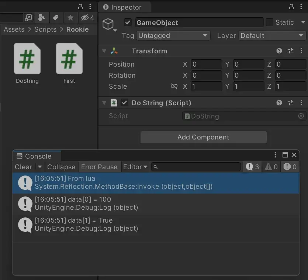Open Do String script help reference

coord(279,103)
